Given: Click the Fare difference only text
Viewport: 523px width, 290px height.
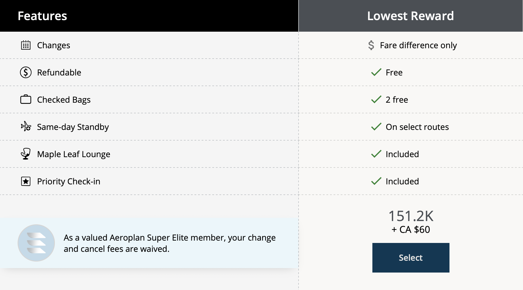Looking at the screenshot, I should 418,45.
